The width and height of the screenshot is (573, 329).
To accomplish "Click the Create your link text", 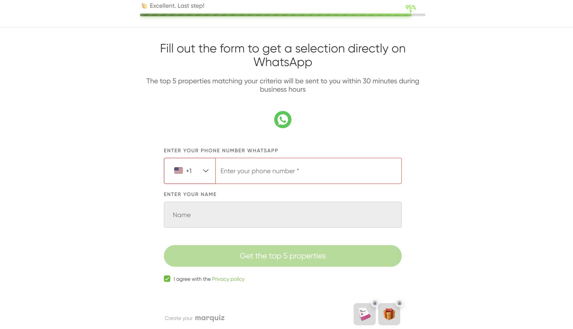I will click(x=178, y=318).
